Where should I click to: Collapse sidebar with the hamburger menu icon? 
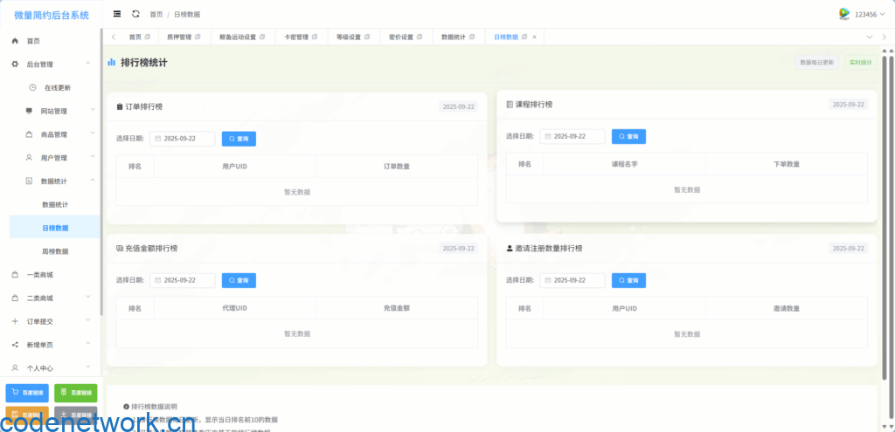click(117, 14)
